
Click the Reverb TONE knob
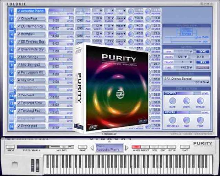coord(200,120)
